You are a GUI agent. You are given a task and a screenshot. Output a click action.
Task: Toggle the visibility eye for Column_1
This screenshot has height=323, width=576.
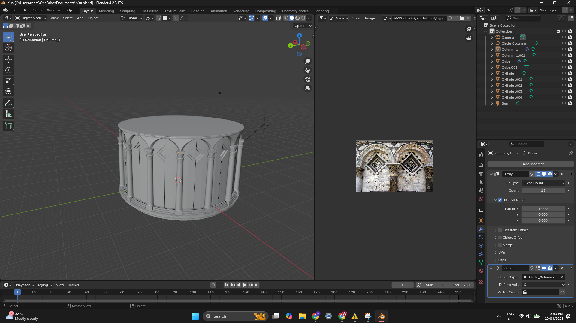(x=564, y=49)
